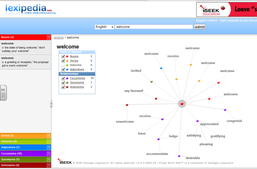The width and height of the screenshot is (257, 169).
Task: Toggle the Adjectives checkbox
Action: 63,70
